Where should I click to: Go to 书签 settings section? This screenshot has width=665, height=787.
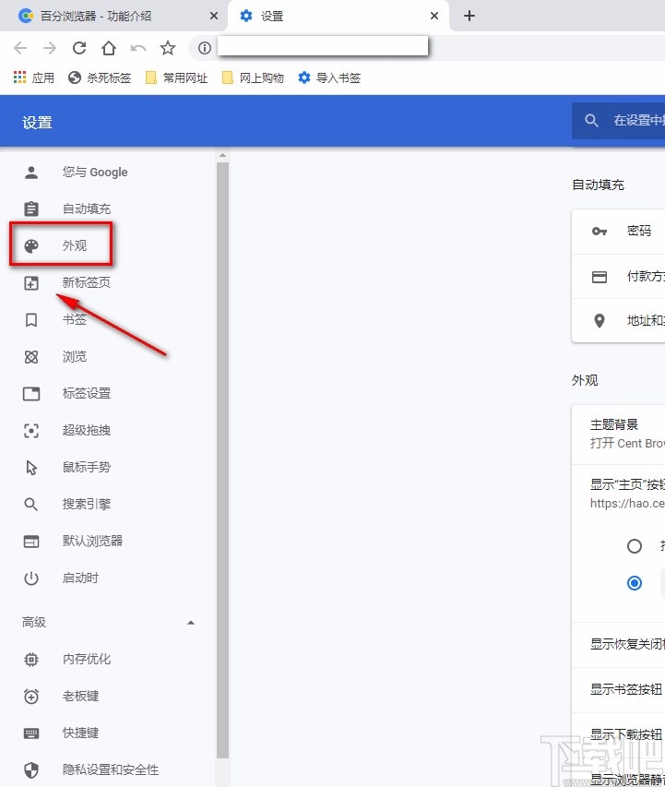(x=75, y=320)
